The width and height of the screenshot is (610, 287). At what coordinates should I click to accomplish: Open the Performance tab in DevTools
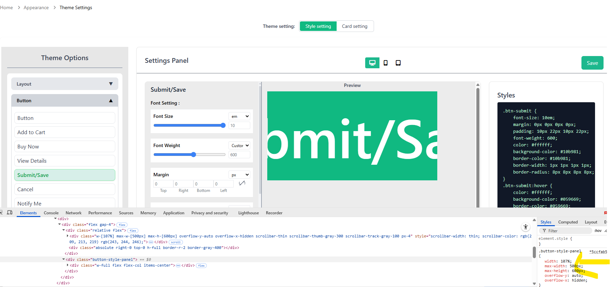point(100,213)
